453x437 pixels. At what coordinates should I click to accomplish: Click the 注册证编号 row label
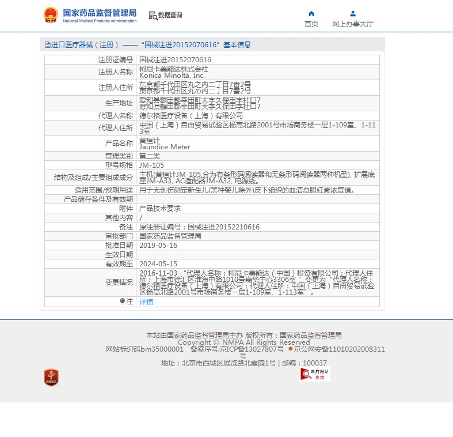point(116,60)
